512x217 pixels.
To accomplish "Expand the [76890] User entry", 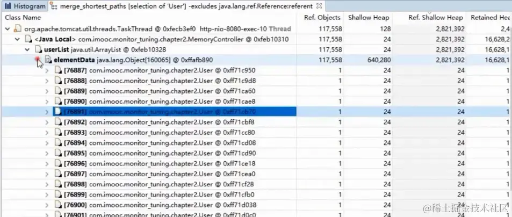I will point(47,102).
